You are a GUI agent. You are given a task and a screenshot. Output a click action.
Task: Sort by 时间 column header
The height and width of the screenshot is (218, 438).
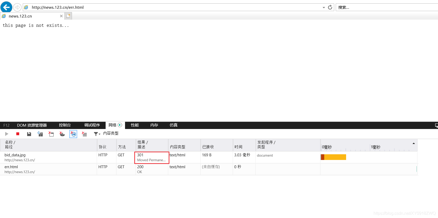[x=244, y=145]
